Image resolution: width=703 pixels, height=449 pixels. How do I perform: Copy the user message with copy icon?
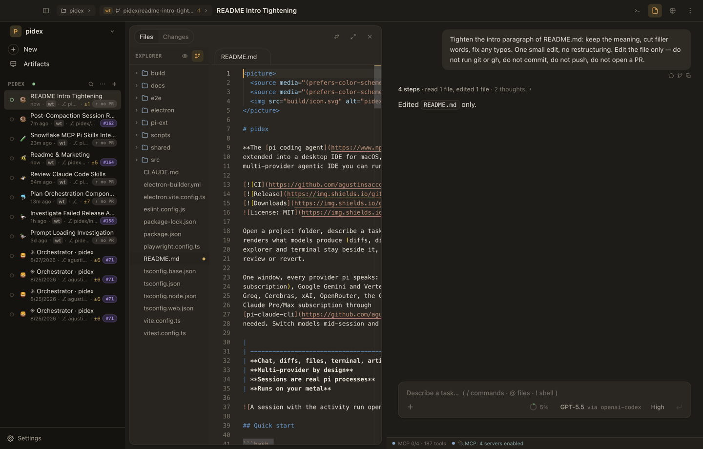tap(688, 76)
